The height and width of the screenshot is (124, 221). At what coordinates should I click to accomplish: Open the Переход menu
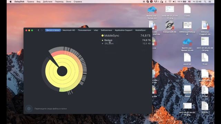(x=59, y=1)
